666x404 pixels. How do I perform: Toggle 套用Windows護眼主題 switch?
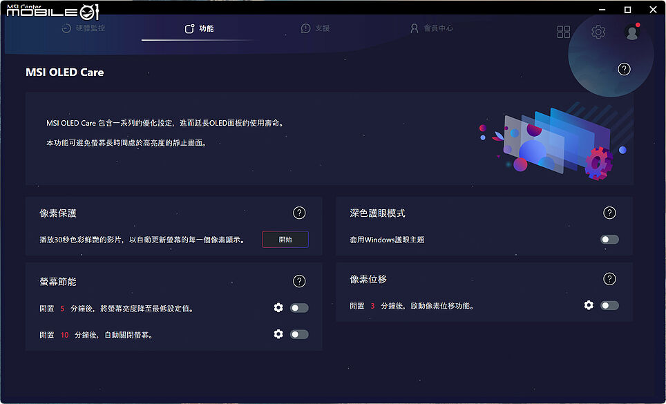[609, 240]
